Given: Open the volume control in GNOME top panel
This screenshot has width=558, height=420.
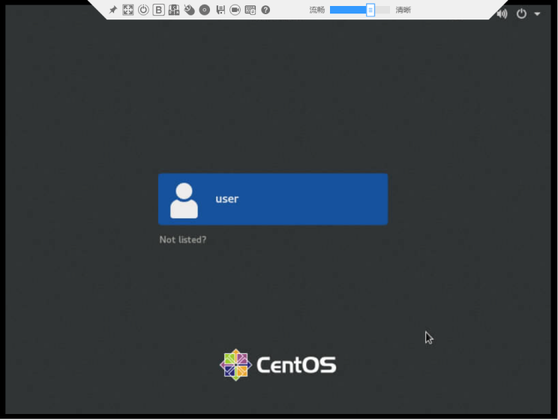Looking at the screenshot, I should (x=502, y=13).
